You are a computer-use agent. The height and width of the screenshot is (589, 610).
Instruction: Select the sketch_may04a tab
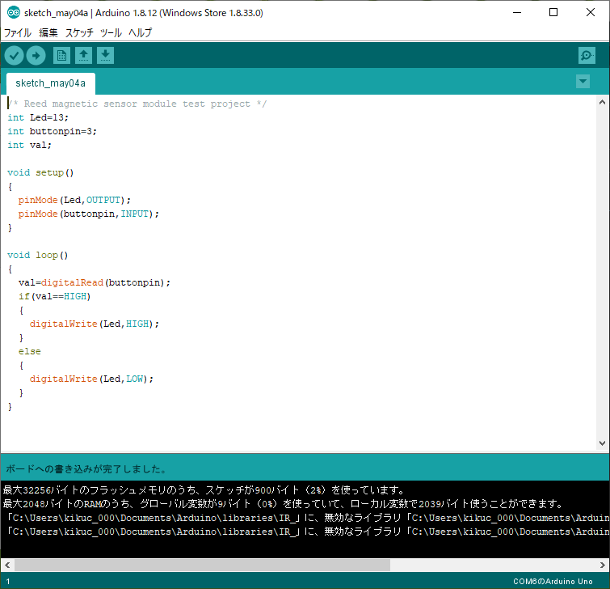click(50, 83)
